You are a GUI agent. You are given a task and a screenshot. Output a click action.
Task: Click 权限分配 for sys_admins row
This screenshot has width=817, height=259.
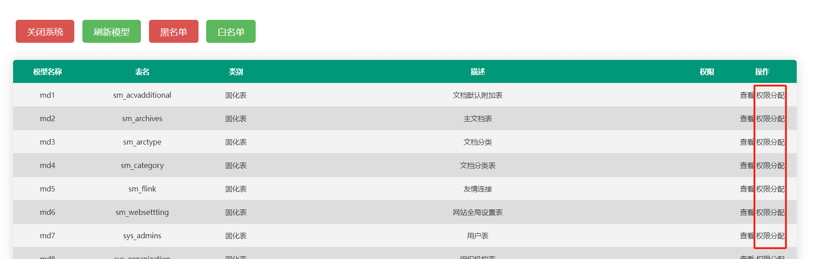pos(770,236)
